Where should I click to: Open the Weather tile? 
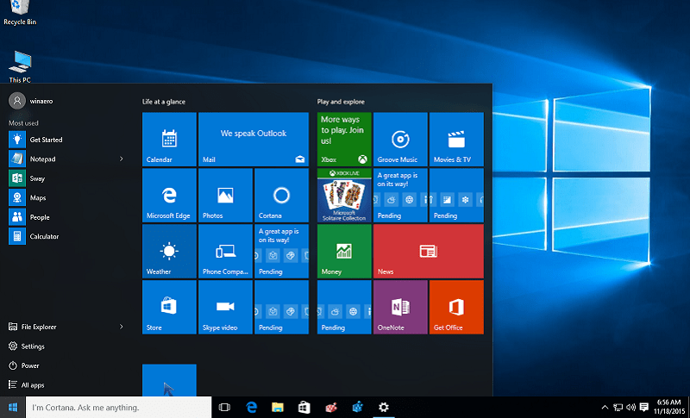coord(169,251)
